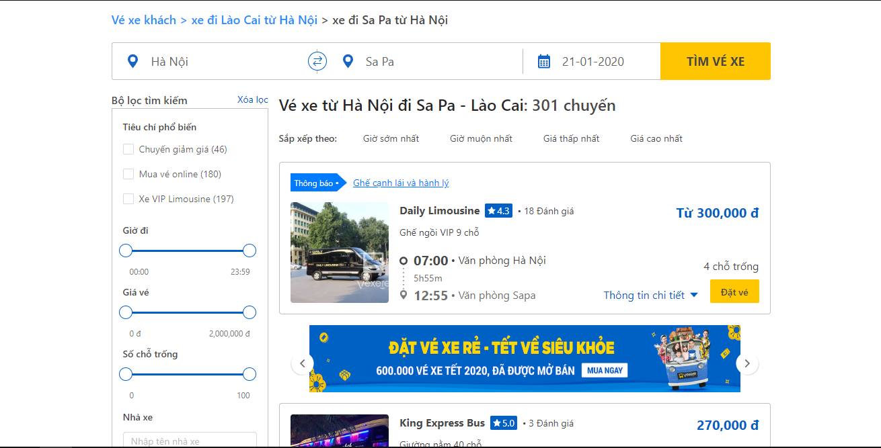Click the Sa Pa destination pin icon
Screen dimensions: 881x448
348,61
